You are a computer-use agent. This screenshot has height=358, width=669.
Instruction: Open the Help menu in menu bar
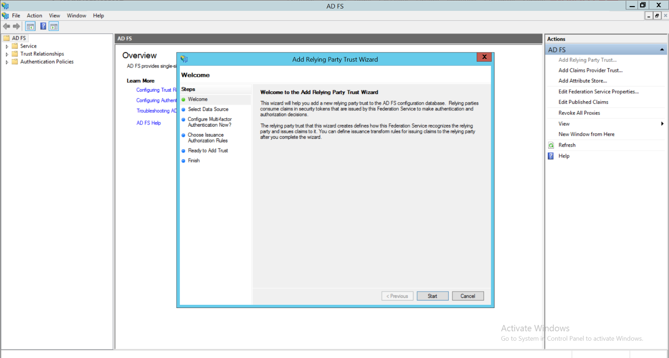[x=99, y=16]
